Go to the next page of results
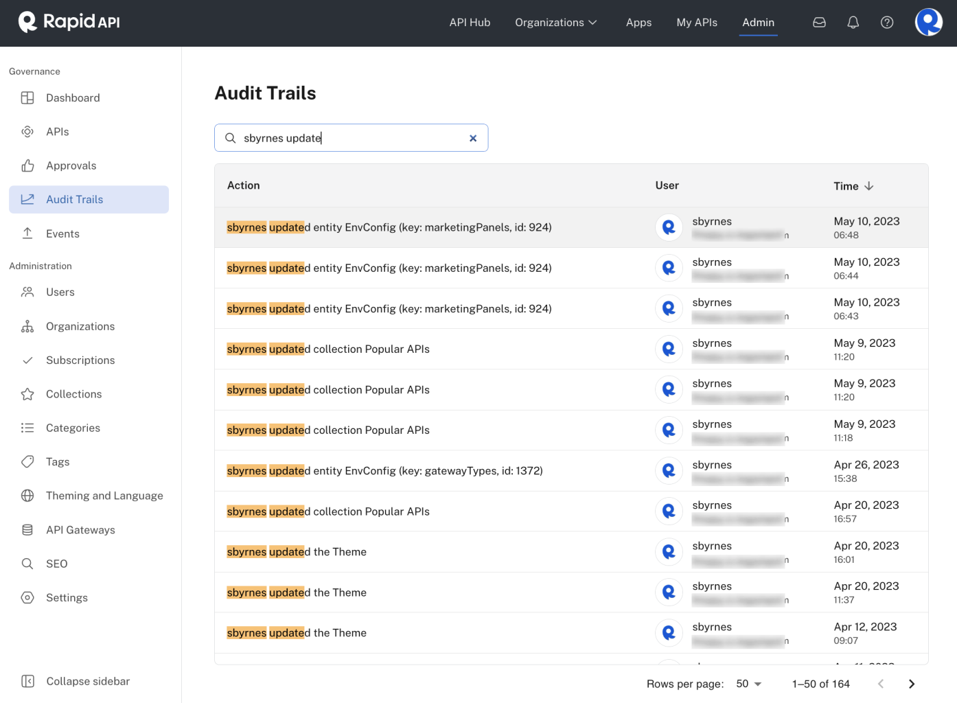957x703 pixels. coord(912,684)
